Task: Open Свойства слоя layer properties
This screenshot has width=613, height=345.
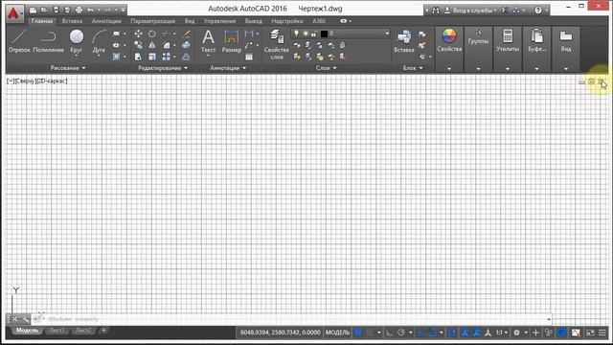Action: pyautogui.click(x=277, y=44)
